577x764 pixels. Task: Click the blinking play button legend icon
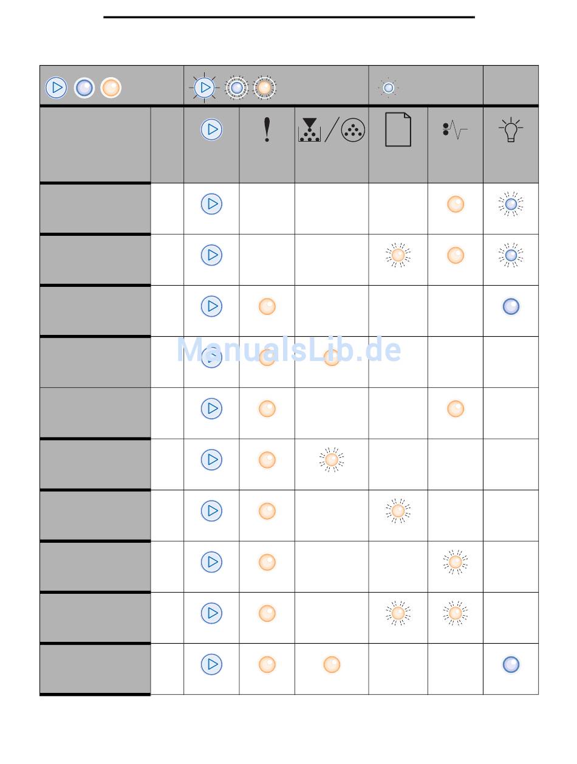[x=205, y=88]
